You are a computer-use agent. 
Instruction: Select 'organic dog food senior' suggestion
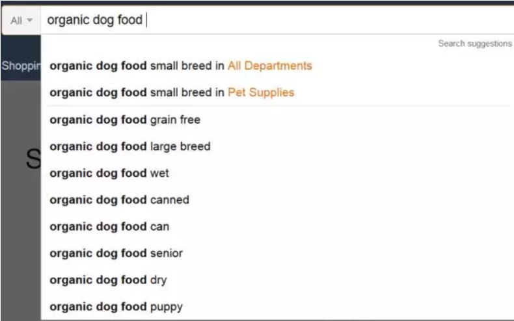pos(116,253)
